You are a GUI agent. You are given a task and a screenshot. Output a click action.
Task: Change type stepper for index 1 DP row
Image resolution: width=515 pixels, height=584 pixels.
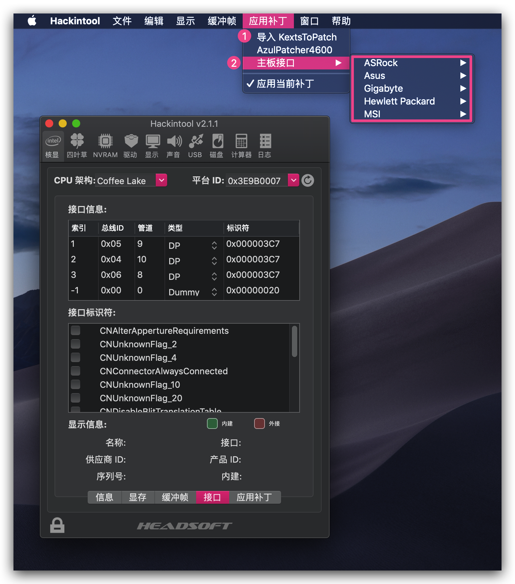click(214, 245)
